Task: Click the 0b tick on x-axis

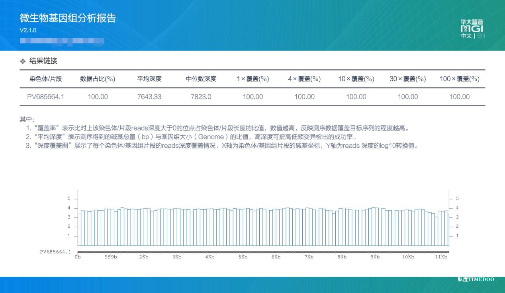Action: (78, 257)
